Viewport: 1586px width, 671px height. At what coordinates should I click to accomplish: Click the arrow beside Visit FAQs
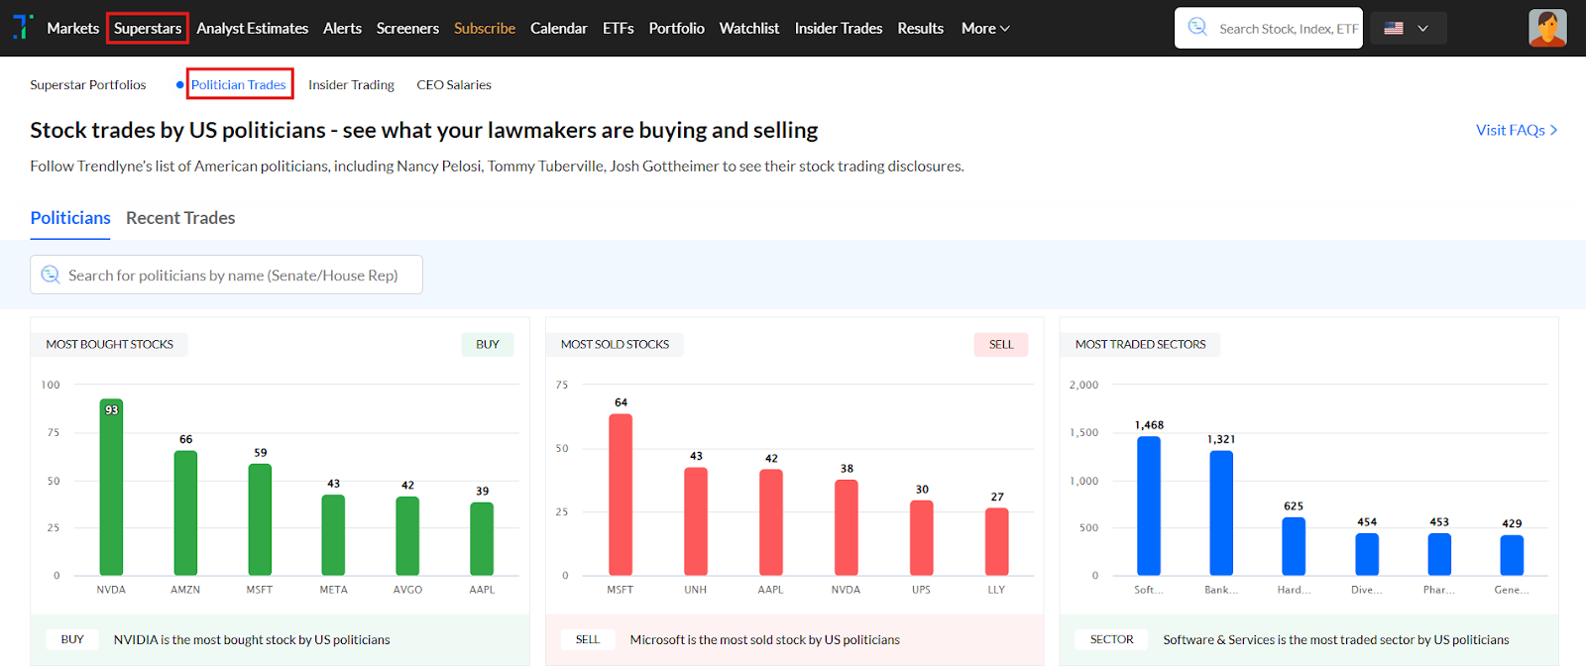tap(1553, 130)
